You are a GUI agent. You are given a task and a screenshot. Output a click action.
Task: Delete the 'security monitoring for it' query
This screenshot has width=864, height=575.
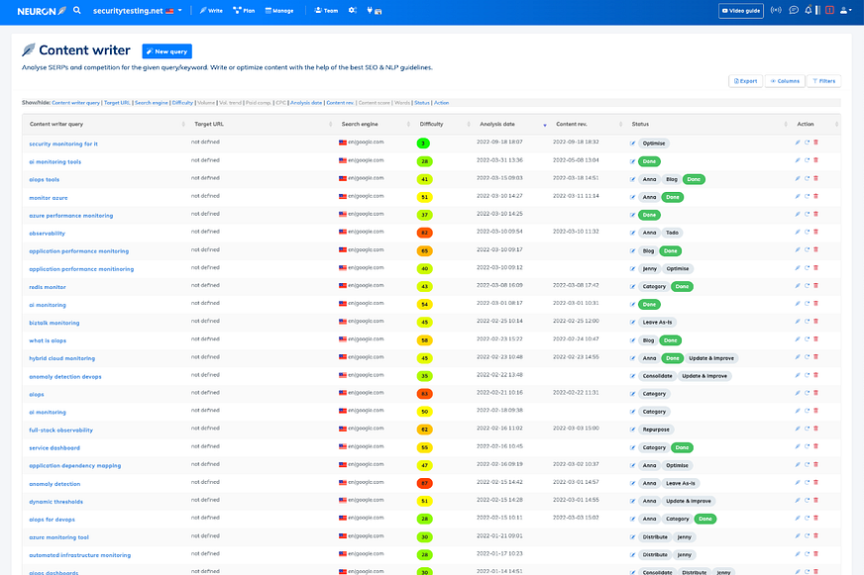click(x=815, y=144)
